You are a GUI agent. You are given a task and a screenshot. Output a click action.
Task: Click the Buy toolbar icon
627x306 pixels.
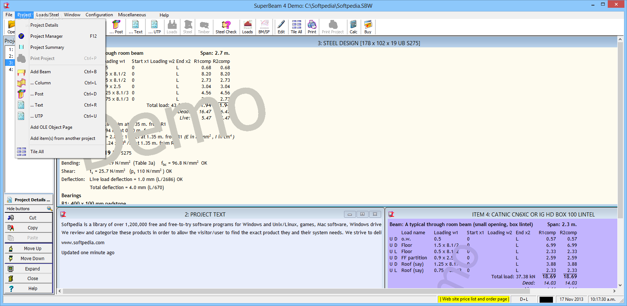click(368, 27)
